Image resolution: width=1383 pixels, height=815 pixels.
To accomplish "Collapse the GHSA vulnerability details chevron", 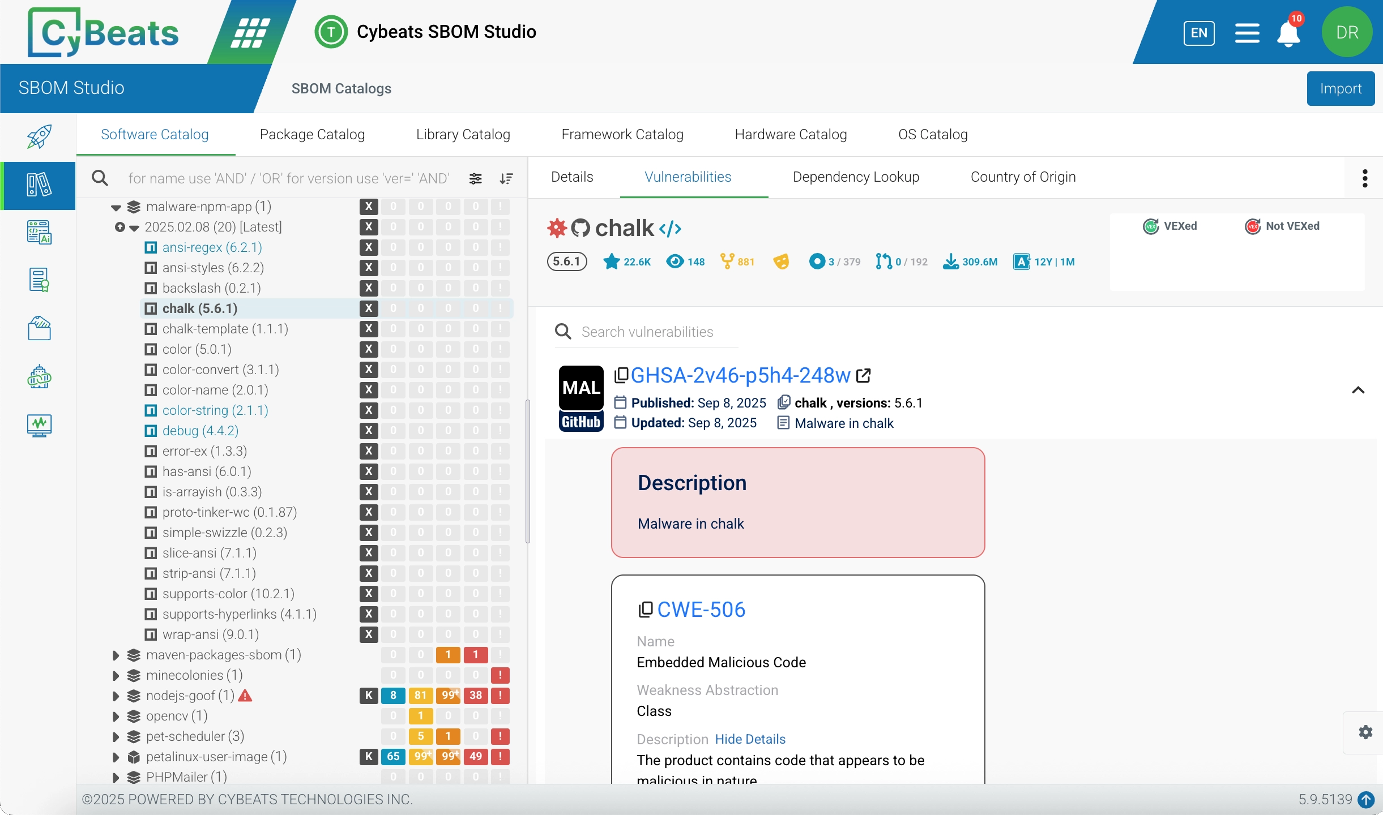I will tap(1358, 390).
